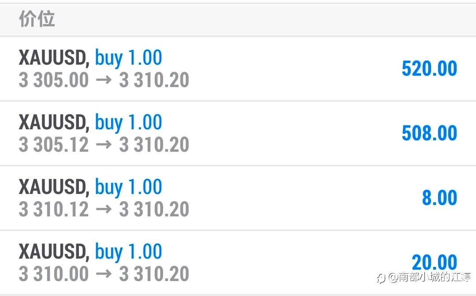Click the watermark logo icon before @南部小城的江浔
This screenshot has height=296, width=476.
pyautogui.click(x=381, y=278)
